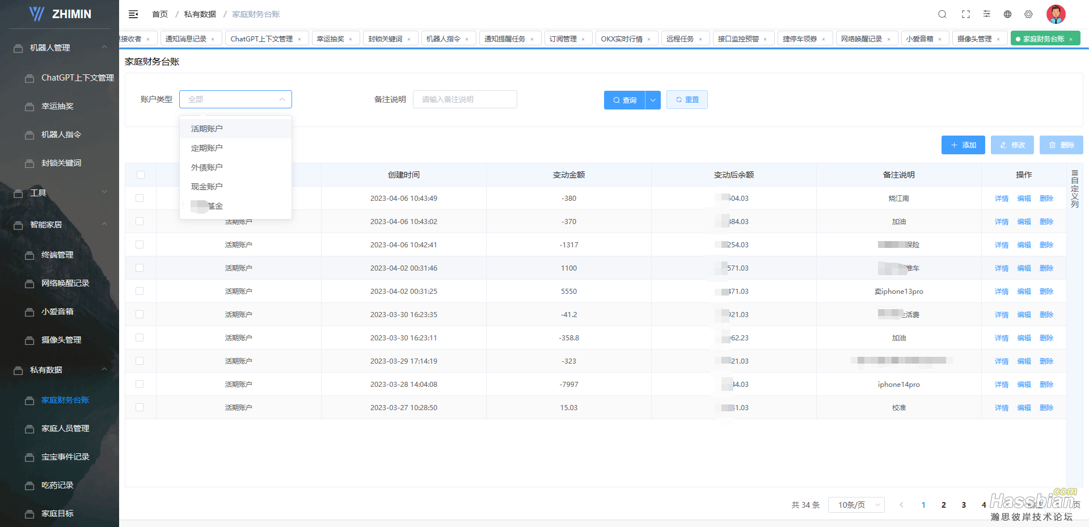Image resolution: width=1089 pixels, height=527 pixels.
Task: Switch to the 接口监控预警 tab
Action: pos(738,39)
